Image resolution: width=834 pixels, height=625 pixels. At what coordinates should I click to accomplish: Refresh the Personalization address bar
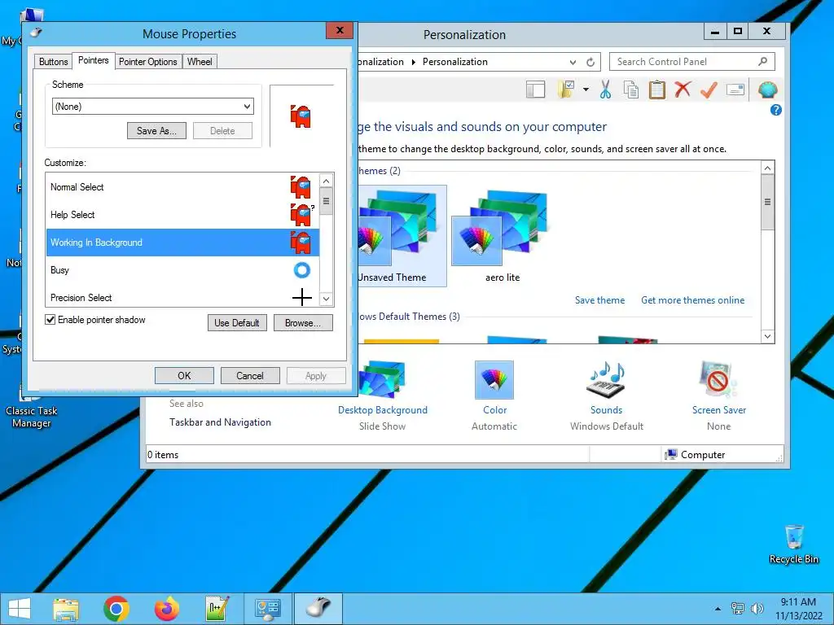click(x=590, y=62)
